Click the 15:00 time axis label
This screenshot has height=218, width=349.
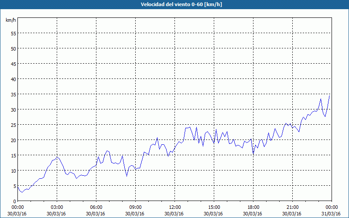[x=214, y=208]
